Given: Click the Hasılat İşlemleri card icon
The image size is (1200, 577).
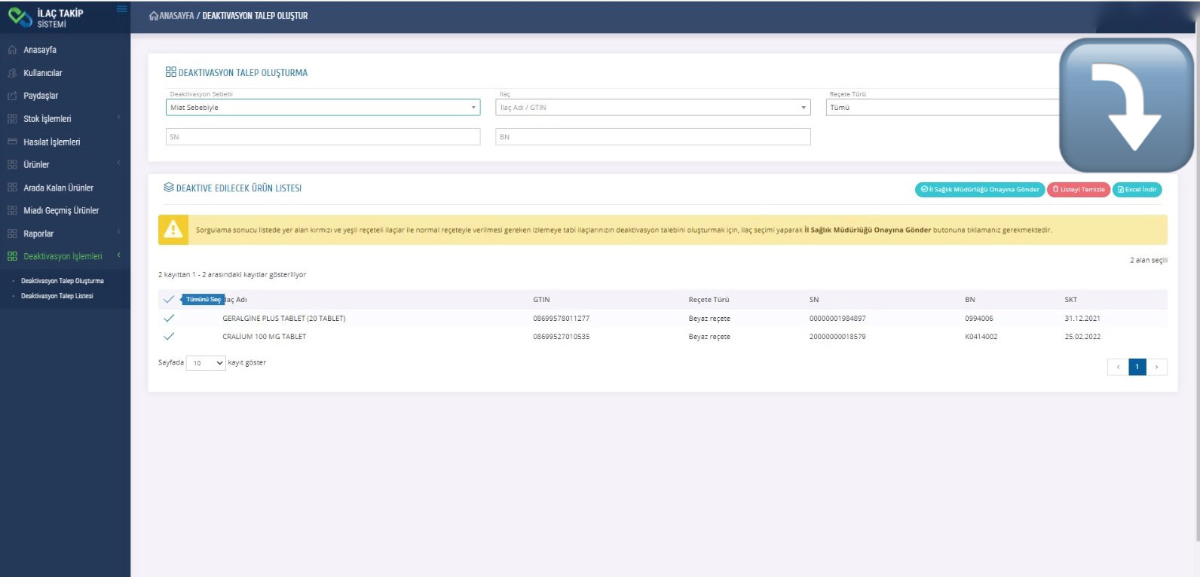Looking at the screenshot, I should click(12, 142).
